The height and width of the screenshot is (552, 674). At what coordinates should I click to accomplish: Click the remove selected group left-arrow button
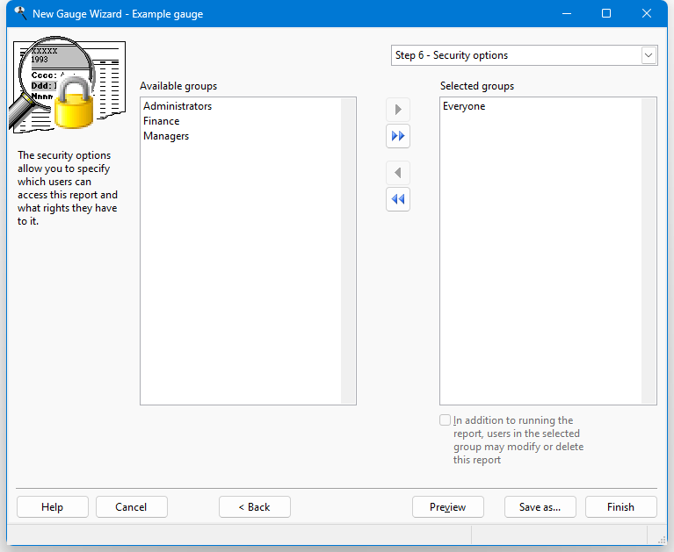[x=398, y=173]
